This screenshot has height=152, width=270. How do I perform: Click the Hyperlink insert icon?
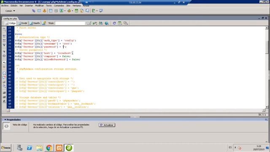(x=34, y=11)
